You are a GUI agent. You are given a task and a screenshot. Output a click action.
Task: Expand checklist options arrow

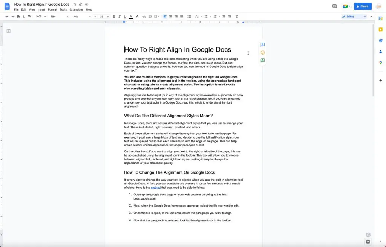201,17
